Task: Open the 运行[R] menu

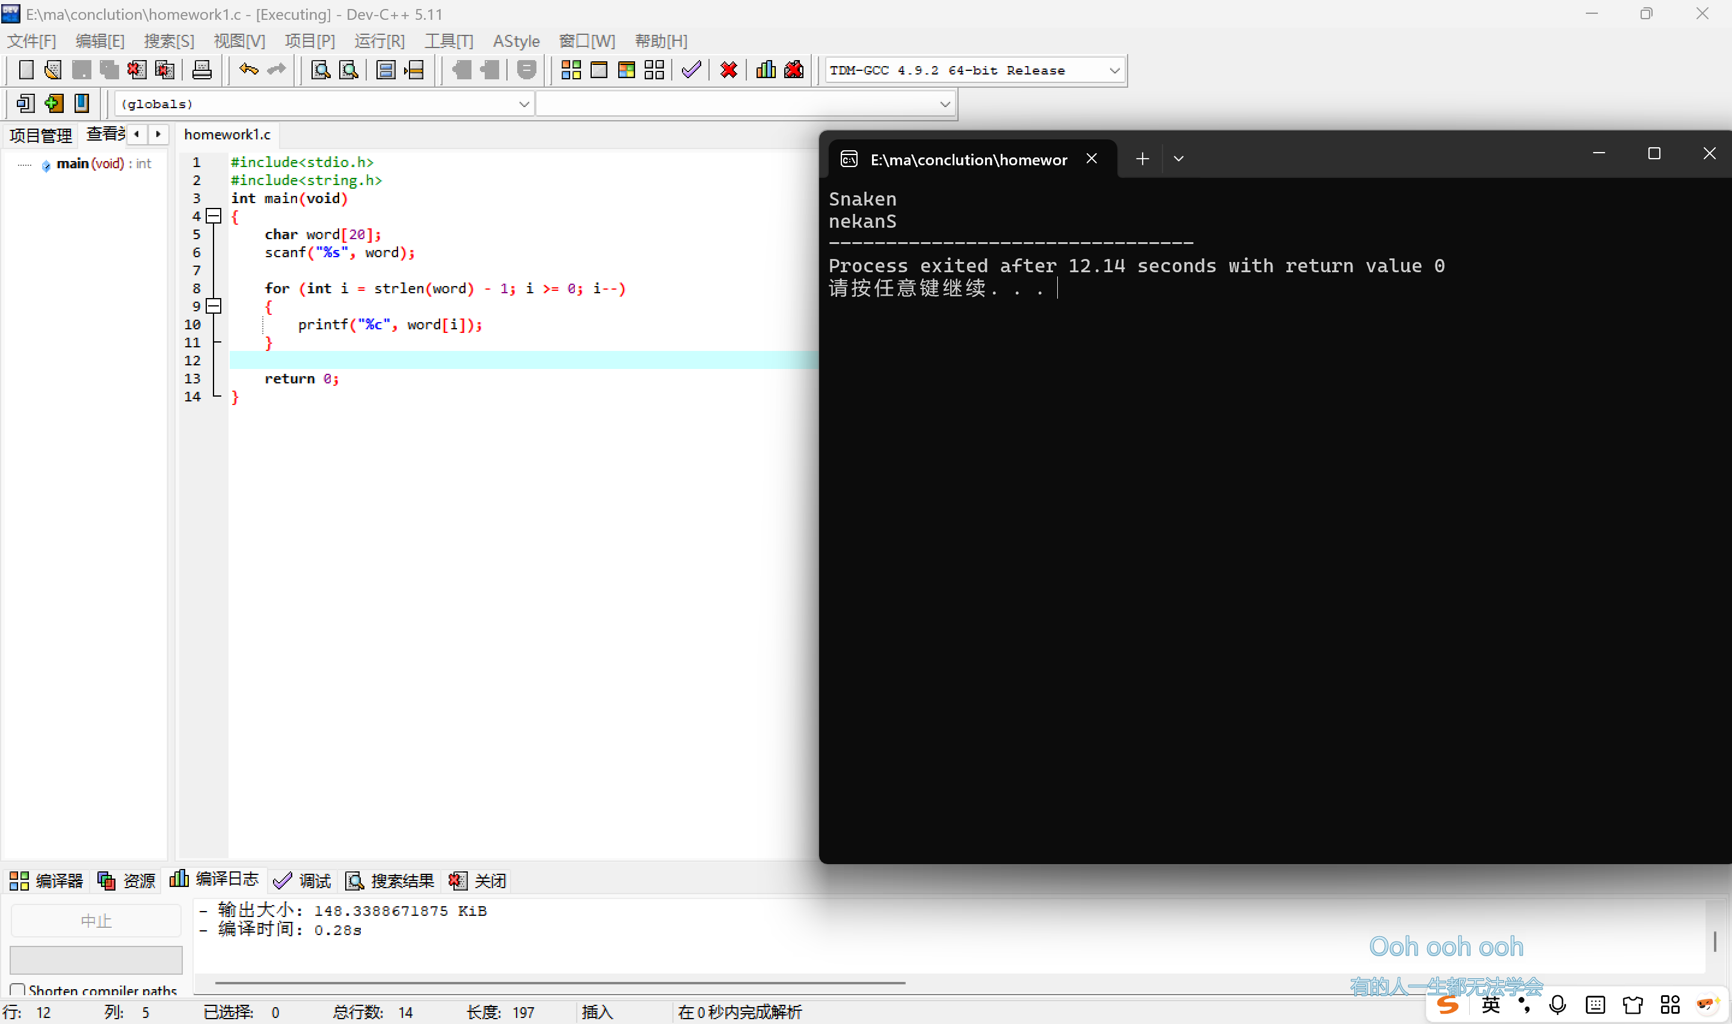Action: (379, 41)
